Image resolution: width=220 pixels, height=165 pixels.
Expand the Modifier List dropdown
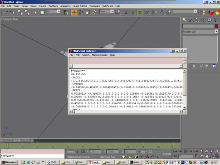coord(200,31)
